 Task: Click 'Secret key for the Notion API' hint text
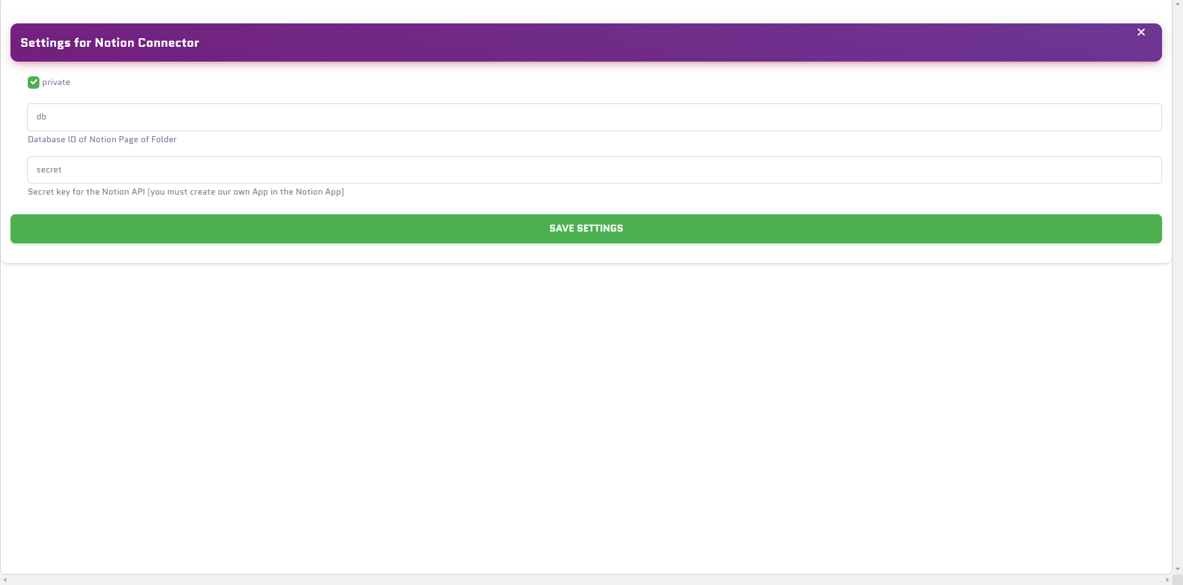185,192
